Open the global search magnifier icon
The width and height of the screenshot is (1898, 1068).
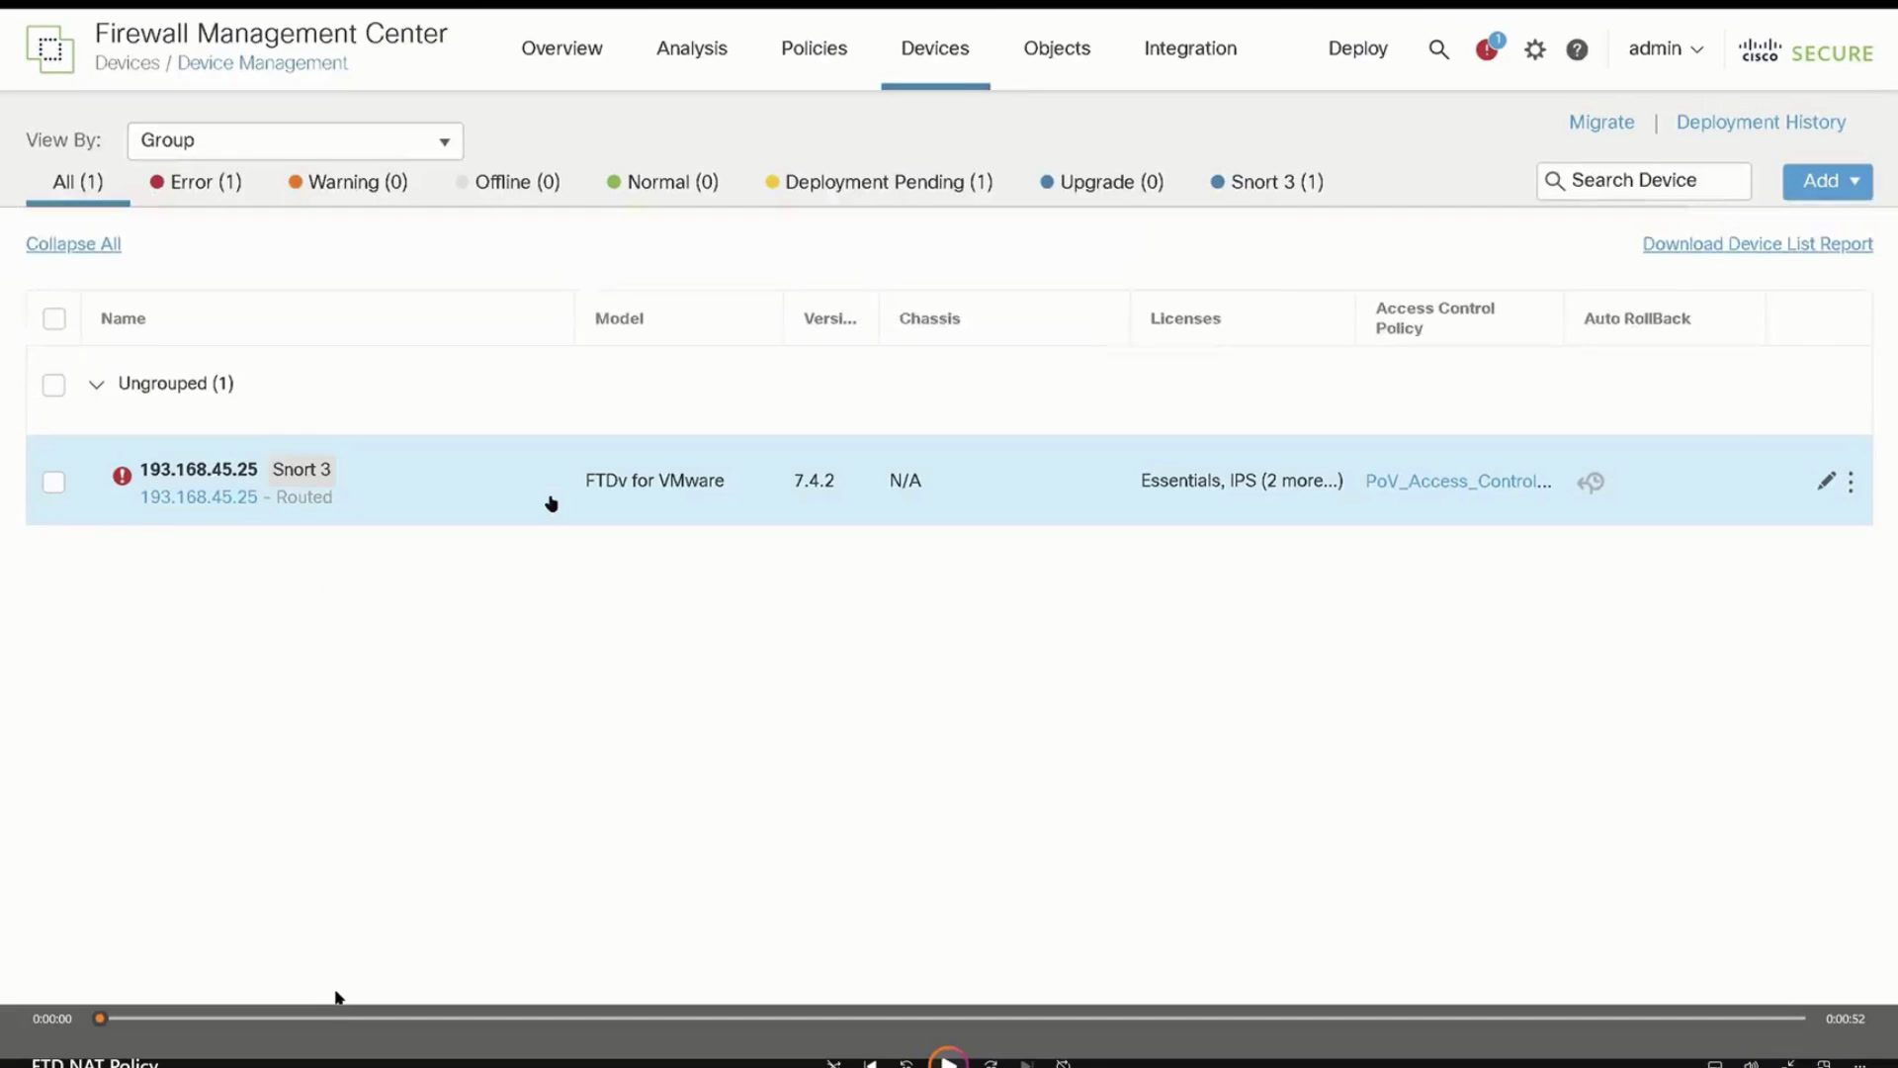pyautogui.click(x=1438, y=49)
